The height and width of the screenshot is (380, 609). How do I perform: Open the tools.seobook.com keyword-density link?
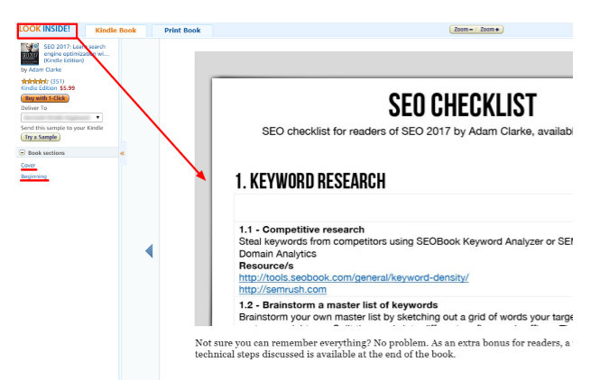tap(354, 277)
